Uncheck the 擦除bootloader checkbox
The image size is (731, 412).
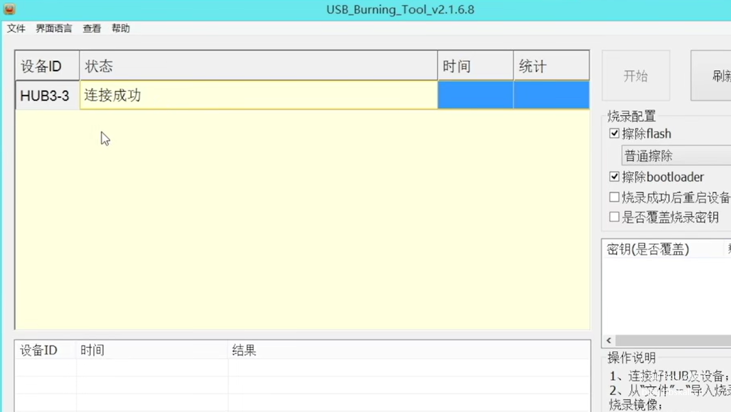(614, 177)
